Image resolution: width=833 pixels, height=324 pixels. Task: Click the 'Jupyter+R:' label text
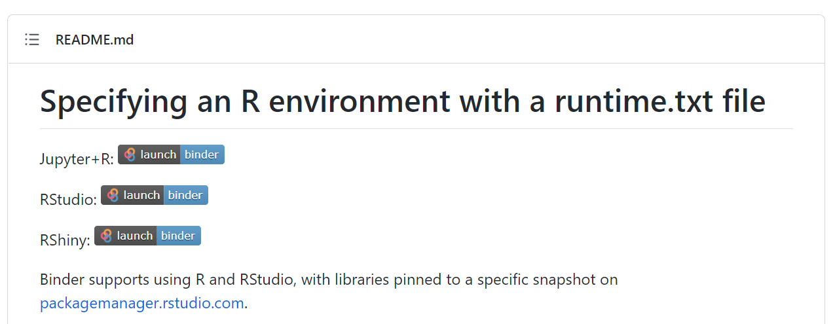(x=77, y=159)
